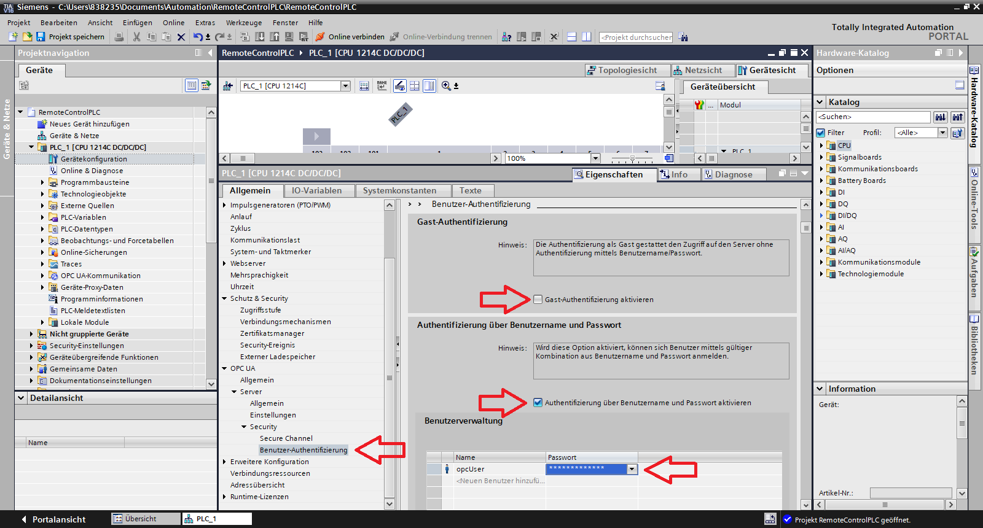
Task: Collapse the Katalog section
Action: pos(820,102)
